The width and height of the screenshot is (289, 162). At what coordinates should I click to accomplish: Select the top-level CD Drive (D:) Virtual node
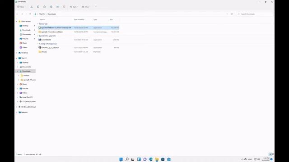(28, 107)
